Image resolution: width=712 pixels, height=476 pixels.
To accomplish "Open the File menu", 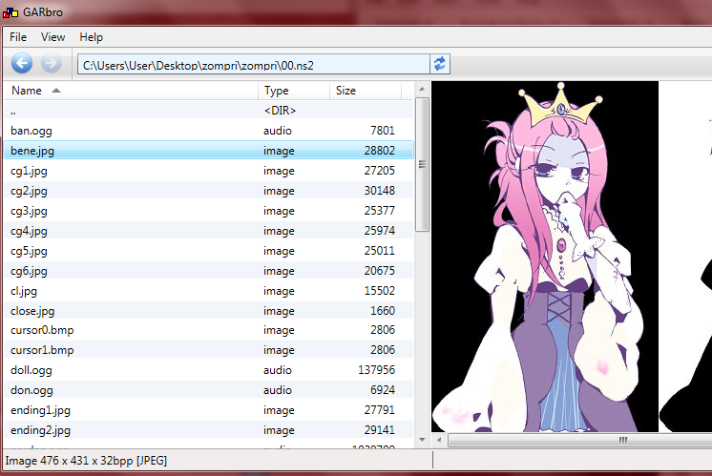I will pyautogui.click(x=18, y=37).
